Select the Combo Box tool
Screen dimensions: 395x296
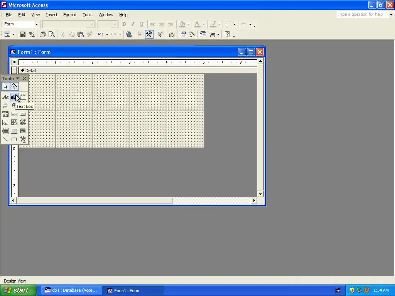point(5,114)
